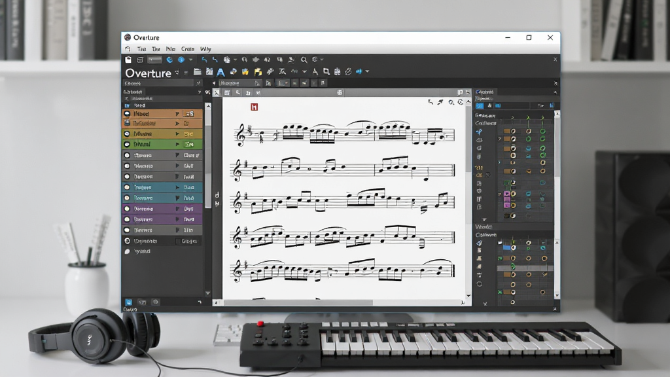This screenshot has width=670, height=377.
Task: Expand the down arrow below right panel icons
Action: (x=484, y=220)
